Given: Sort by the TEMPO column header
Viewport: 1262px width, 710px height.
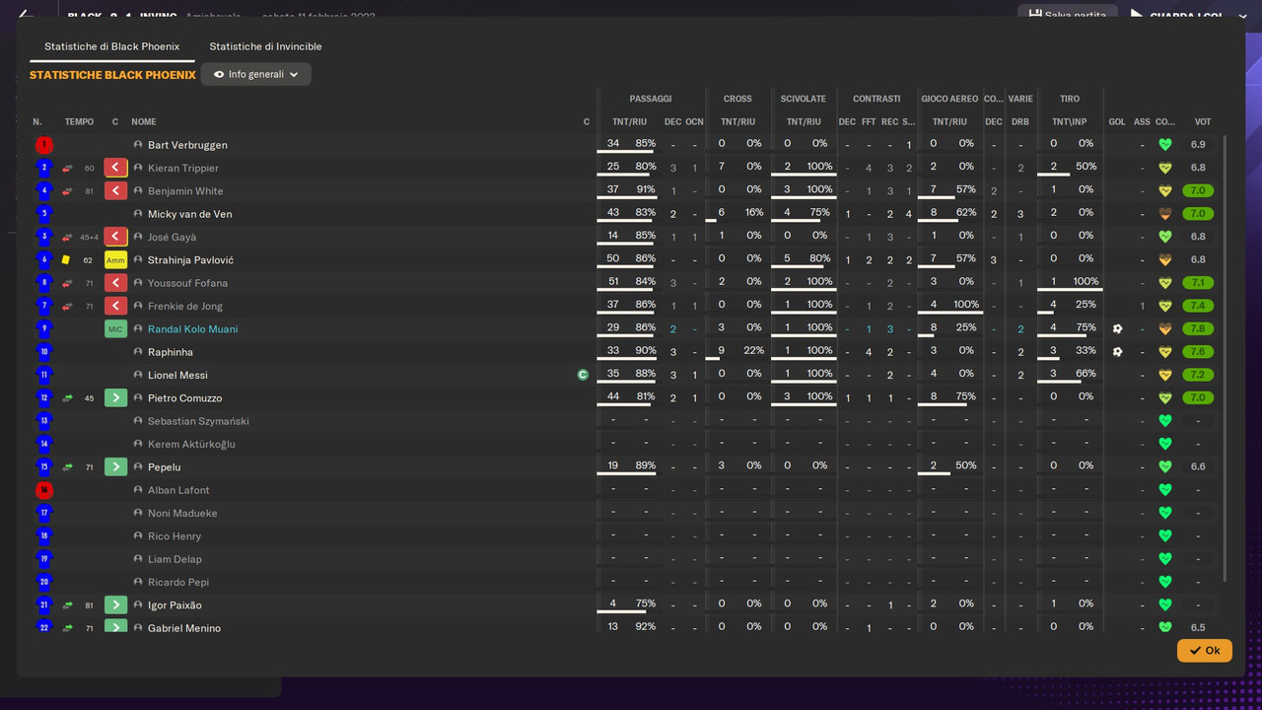Looking at the screenshot, I should pyautogui.click(x=79, y=122).
